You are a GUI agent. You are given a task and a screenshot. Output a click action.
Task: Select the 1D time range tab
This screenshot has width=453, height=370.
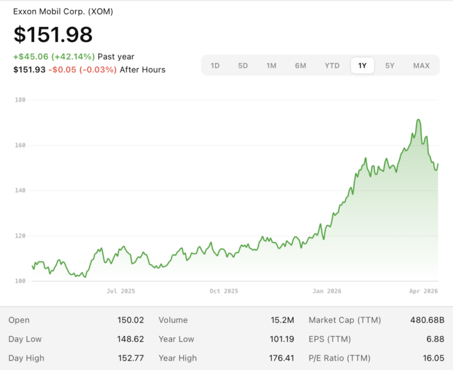pyautogui.click(x=215, y=66)
